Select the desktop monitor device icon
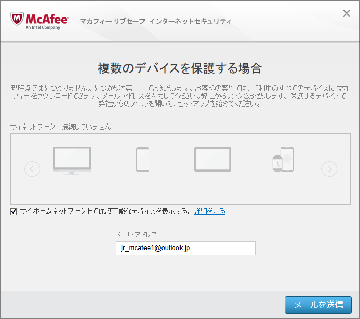The width and height of the screenshot is (360, 319). pyautogui.click(x=72, y=159)
